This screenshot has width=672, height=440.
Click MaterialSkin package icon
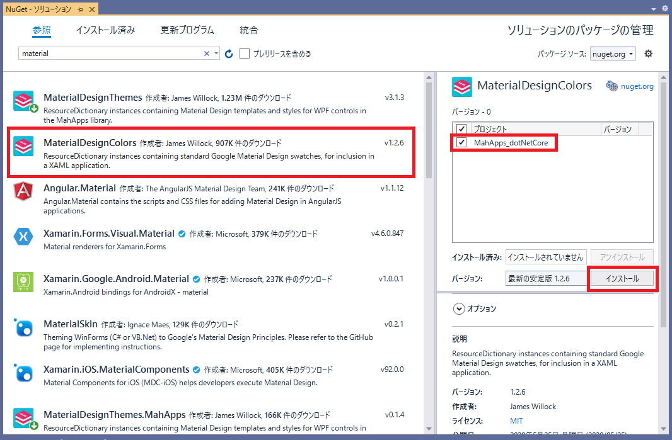pyautogui.click(x=23, y=328)
